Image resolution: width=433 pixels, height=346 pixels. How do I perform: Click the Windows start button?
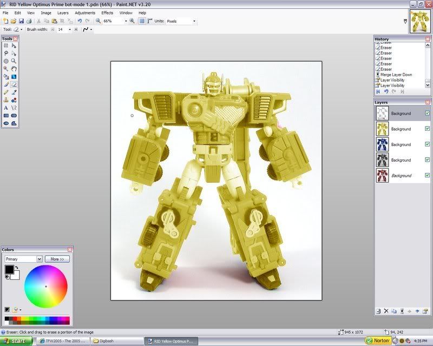point(16,341)
